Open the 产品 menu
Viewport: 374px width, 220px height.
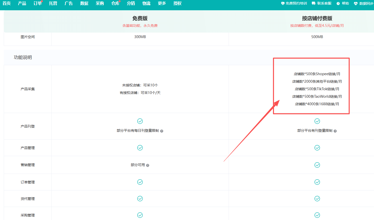(22, 4)
